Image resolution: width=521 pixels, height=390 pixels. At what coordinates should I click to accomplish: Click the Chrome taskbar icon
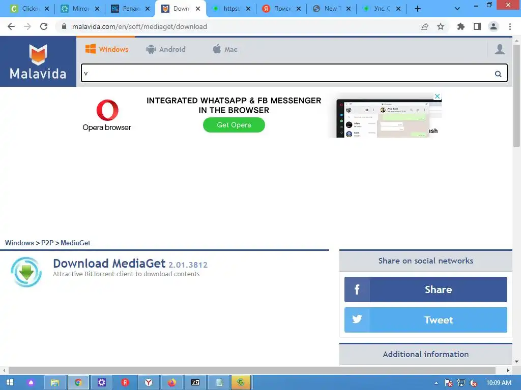pyautogui.click(x=78, y=382)
